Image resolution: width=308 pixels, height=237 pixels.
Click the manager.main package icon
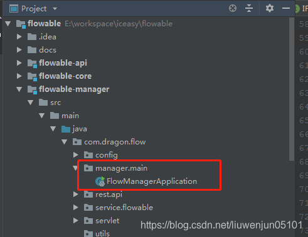pyautogui.click(x=88, y=168)
